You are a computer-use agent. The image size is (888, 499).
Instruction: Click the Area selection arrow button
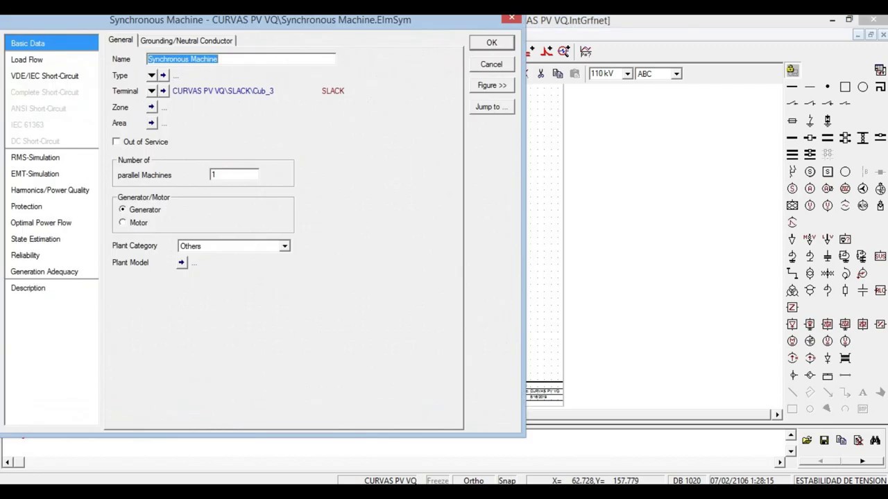pyautogui.click(x=152, y=123)
